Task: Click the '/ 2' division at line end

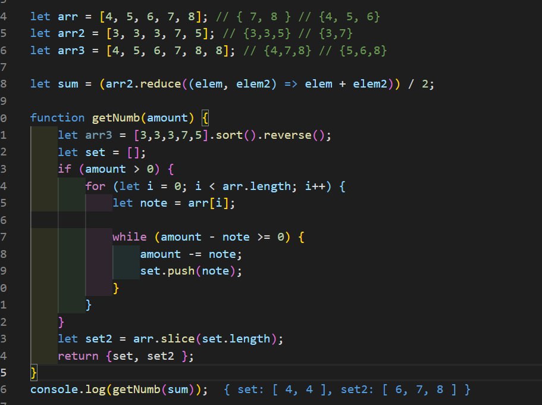Action: point(418,84)
